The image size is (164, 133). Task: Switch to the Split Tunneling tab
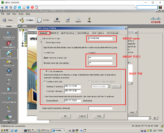(x=68, y=33)
